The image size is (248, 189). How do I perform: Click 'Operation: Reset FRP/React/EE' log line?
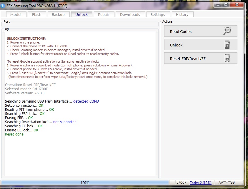30,85
